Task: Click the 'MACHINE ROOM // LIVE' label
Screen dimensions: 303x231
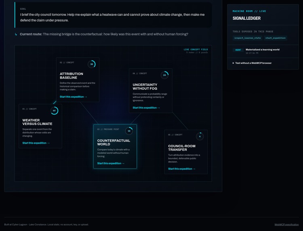Action: (x=249, y=11)
